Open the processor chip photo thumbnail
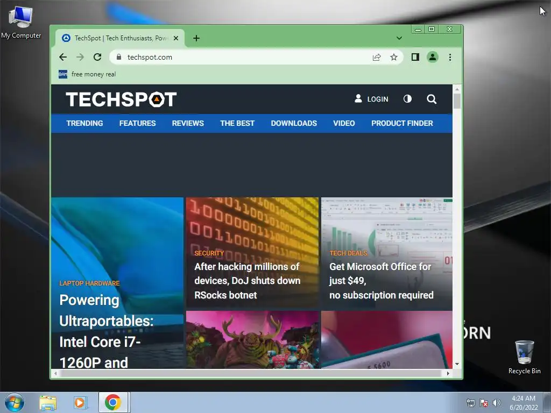The width and height of the screenshot is (551, 413). (x=386, y=340)
